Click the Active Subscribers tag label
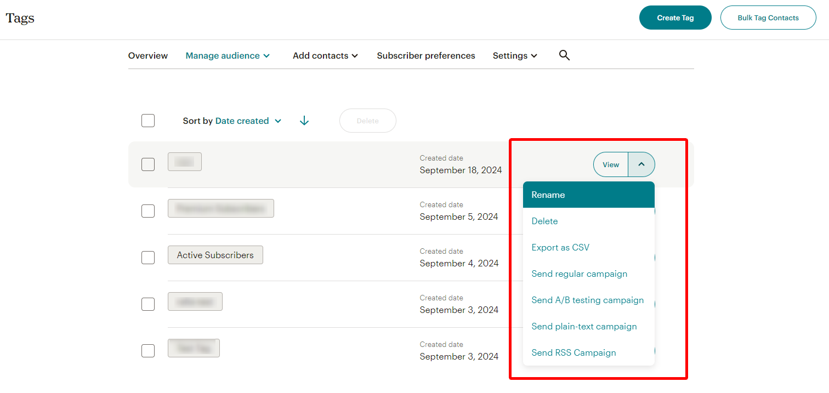 point(215,255)
